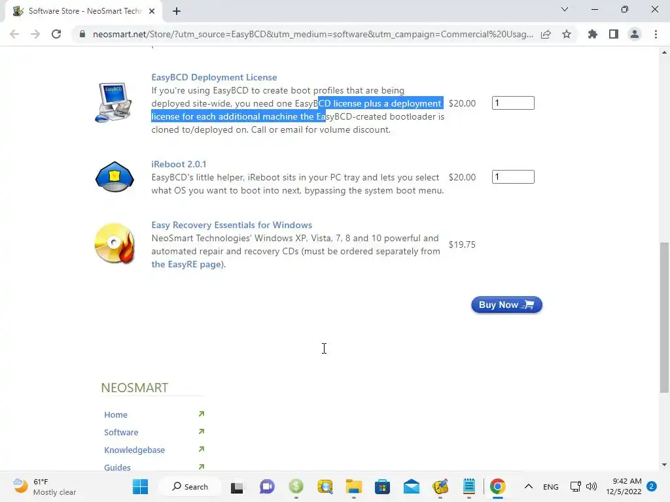
Task: Click the iReboot police cap icon
Action: point(115,176)
